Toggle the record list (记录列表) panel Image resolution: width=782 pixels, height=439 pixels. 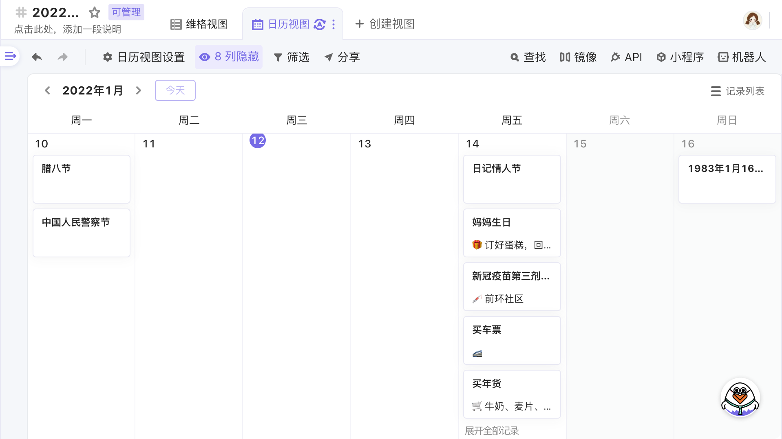coord(738,91)
